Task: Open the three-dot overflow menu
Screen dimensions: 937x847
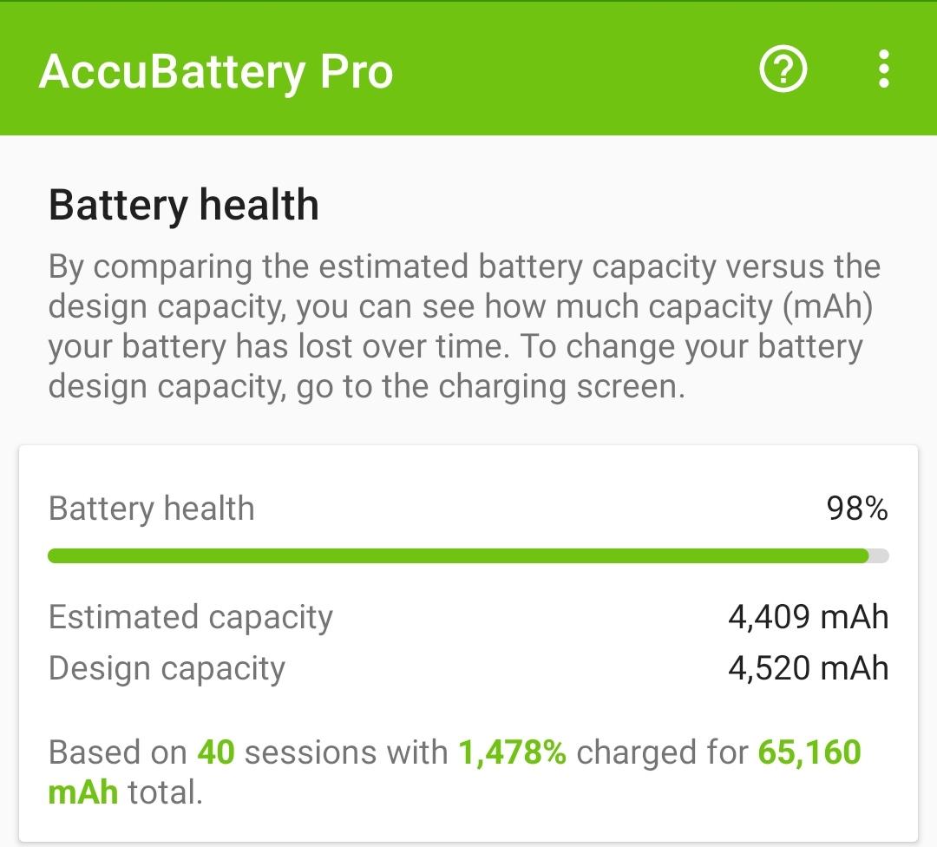Action: [x=884, y=69]
